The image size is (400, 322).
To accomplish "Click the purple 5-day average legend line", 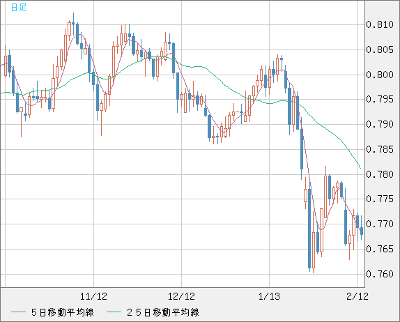I will click(18, 312).
